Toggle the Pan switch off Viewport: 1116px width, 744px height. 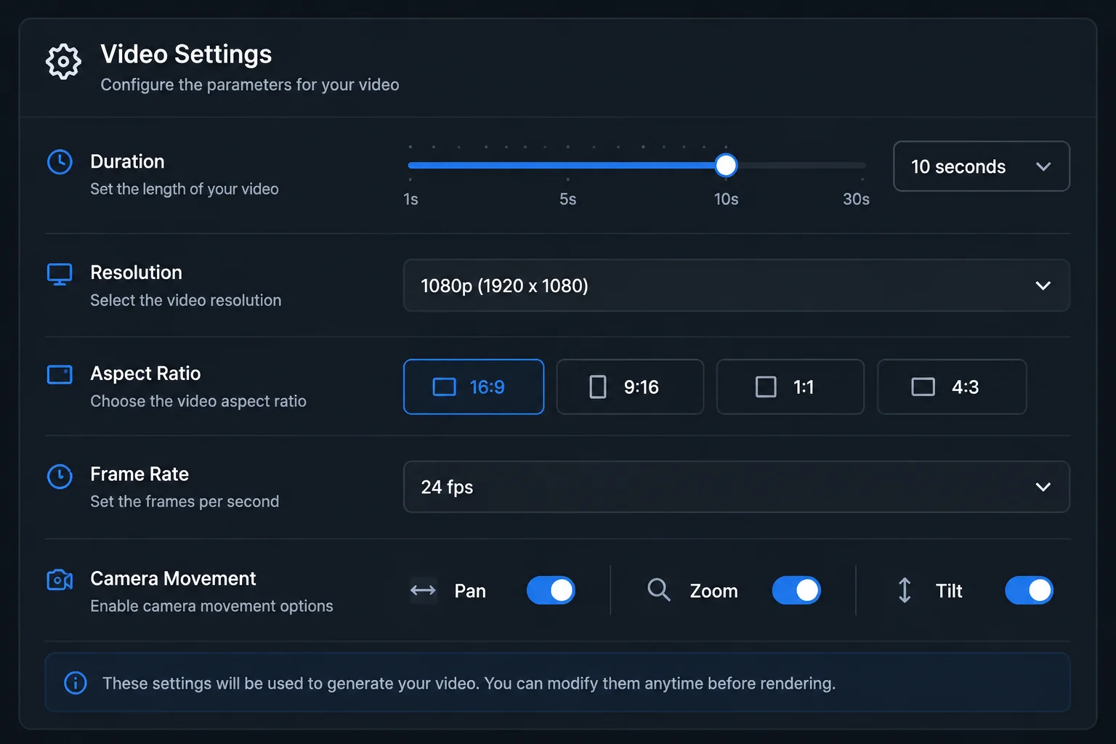pos(551,591)
